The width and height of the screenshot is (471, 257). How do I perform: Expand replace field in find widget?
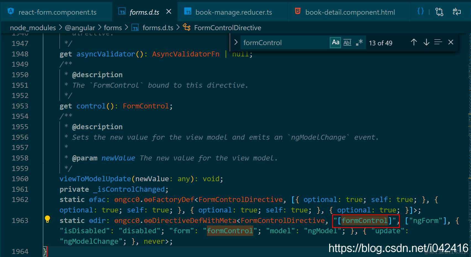pos(236,42)
